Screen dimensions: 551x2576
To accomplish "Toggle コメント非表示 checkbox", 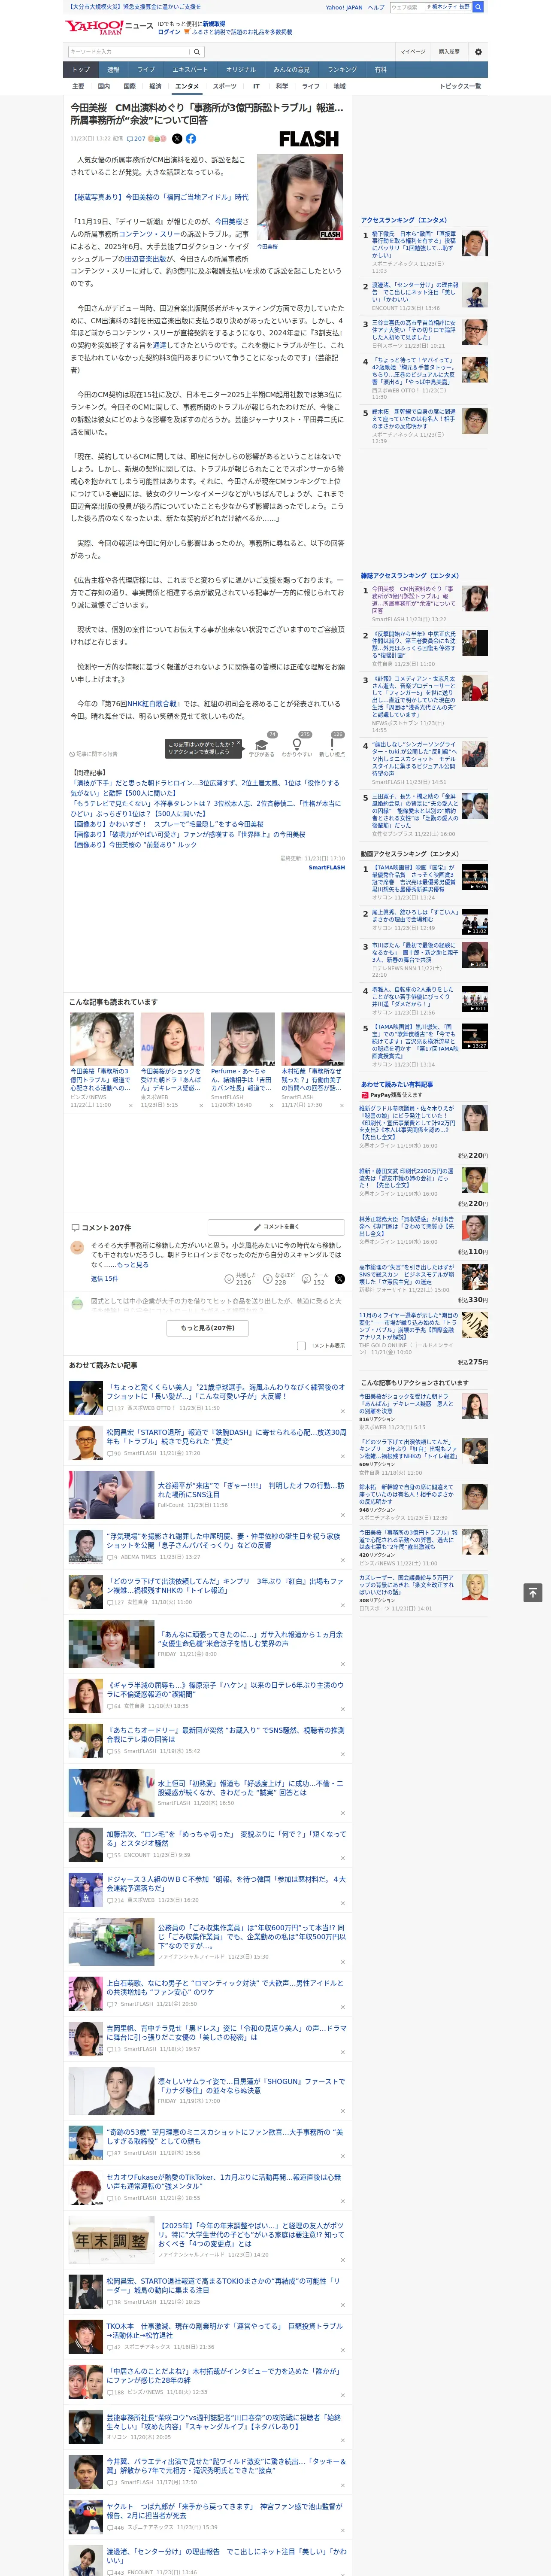I will point(301,1346).
